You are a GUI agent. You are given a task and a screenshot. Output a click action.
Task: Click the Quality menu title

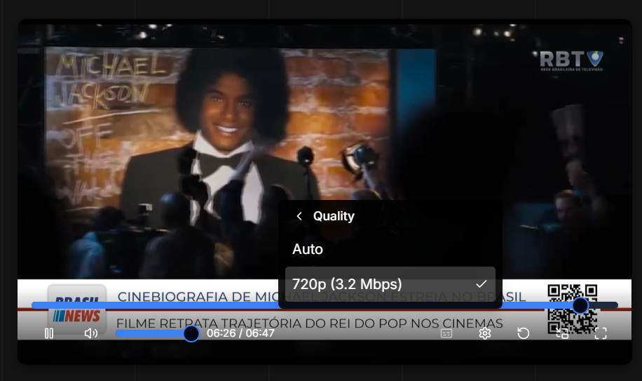(334, 216)
